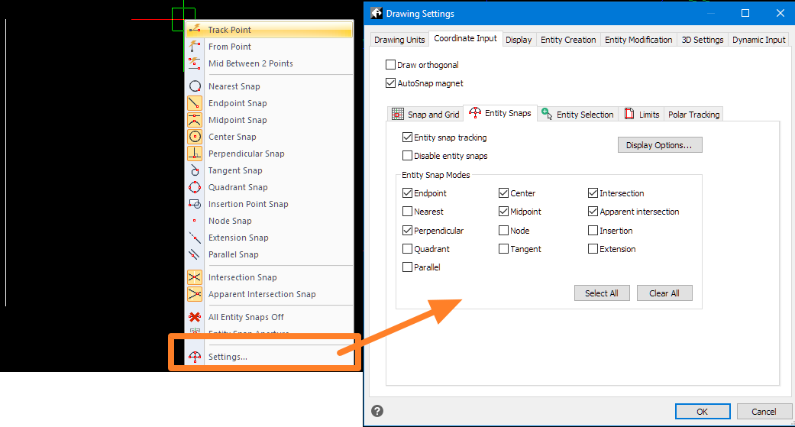Select the Coordinate Input tab
The image size is (795, 427).
pos(465,38)
